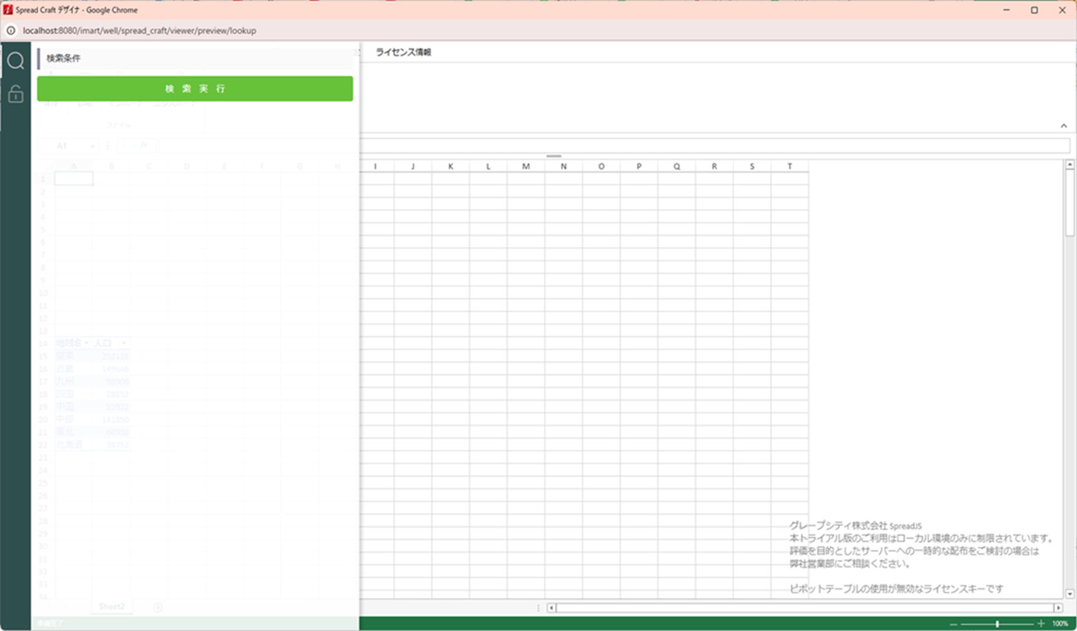Viewport: 1077px width, 631px height.
Task: Click the search magnifier icon in sidebar
Action: tap(16, 61)
